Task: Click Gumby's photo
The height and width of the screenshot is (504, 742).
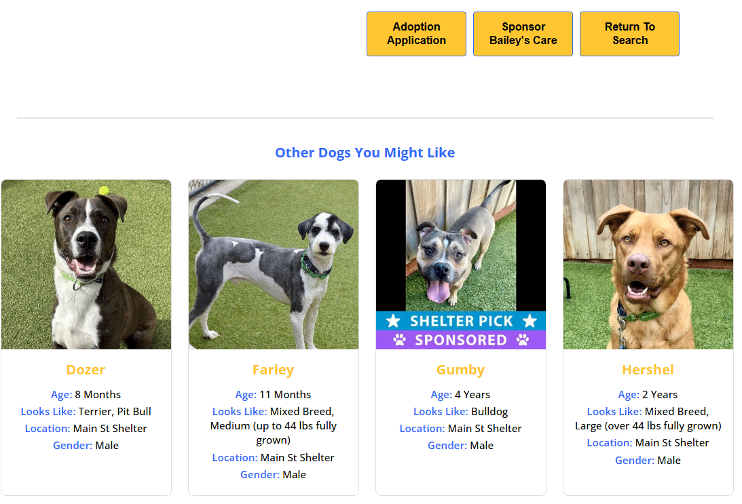Action: tap(461, 245)
